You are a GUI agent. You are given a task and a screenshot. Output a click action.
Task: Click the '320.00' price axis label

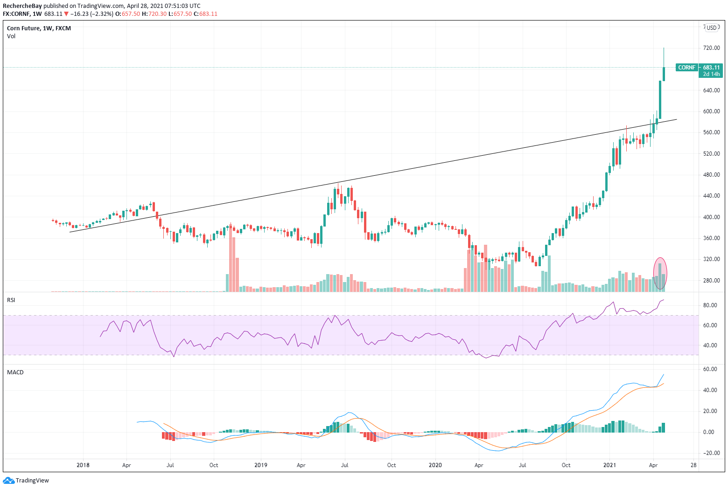pyautogui.click(x=711, y=259)
